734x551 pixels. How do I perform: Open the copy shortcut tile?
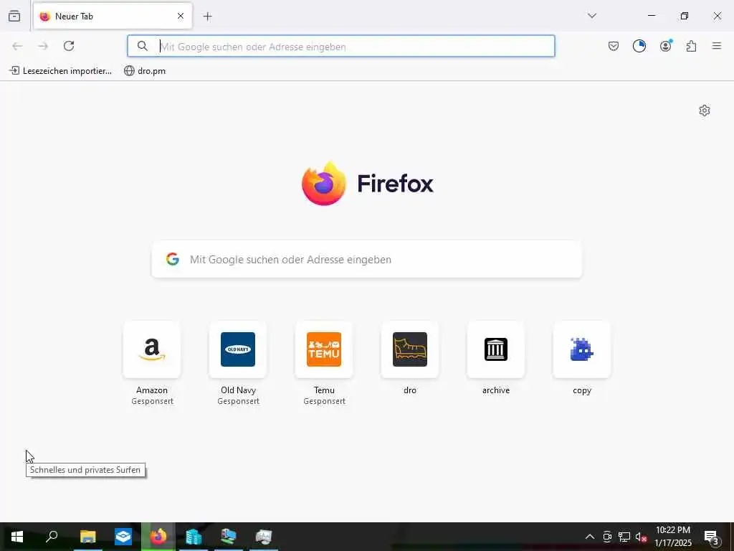tap(582, 349)
